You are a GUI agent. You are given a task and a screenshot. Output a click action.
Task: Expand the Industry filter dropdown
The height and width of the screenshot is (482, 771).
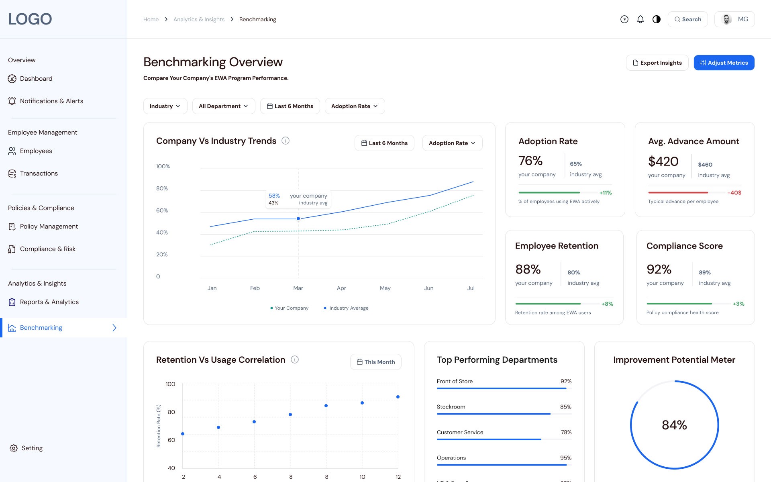click(x=165, y=106)
